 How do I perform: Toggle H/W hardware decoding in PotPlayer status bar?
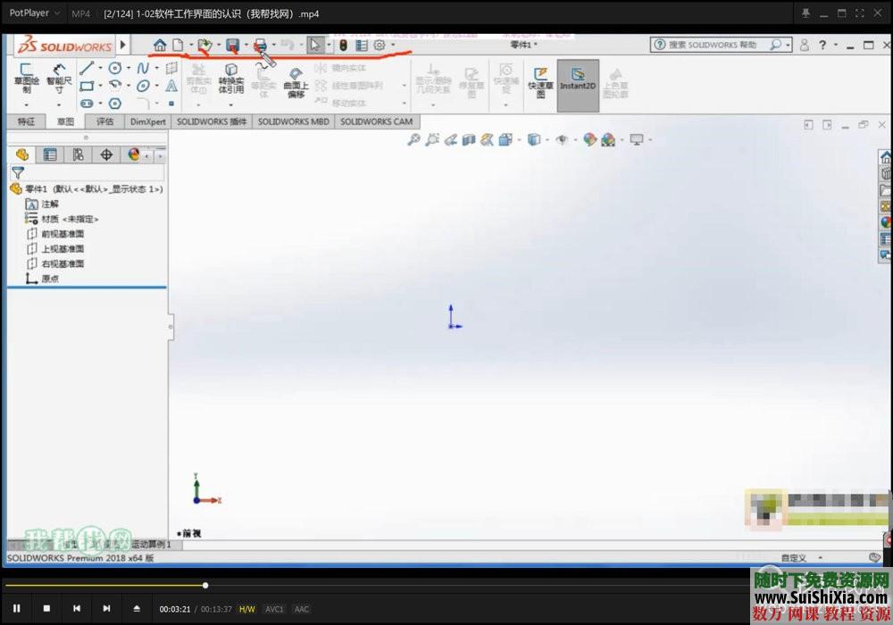(x=246, y=608)
